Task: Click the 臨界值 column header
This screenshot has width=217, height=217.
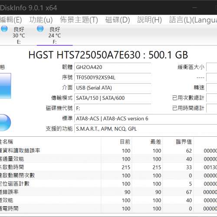Action: pos(184,141)
